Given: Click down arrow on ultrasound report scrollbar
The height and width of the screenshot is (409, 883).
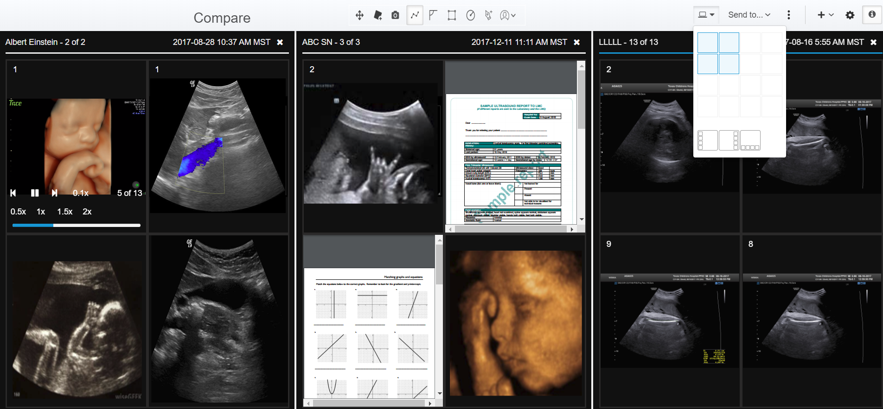Looking at the screenshot, I should [x=582, y=220].
